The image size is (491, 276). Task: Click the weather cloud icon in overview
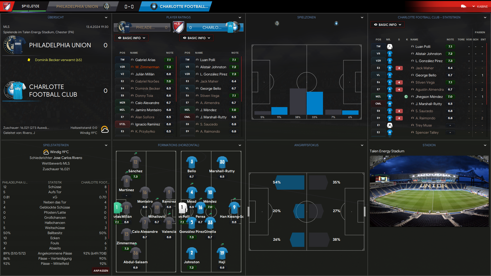(x=105, y=130)
